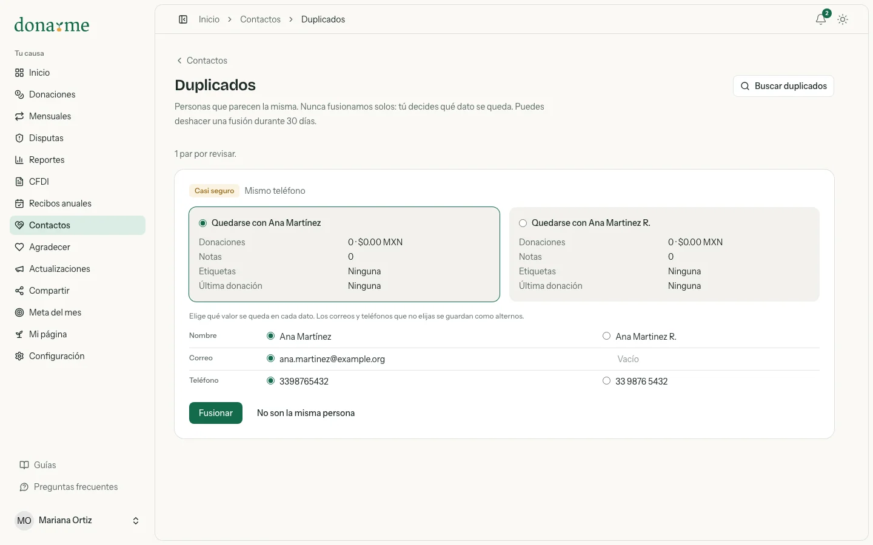Click the Meta del mes target icon

(19, 312)
